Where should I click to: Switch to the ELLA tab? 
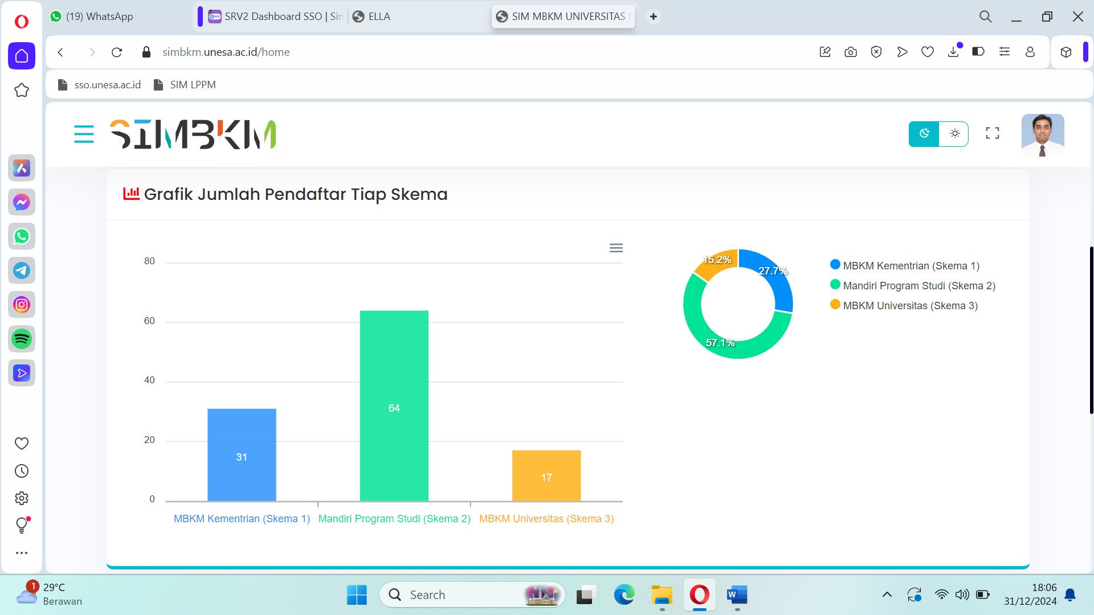click(x=379, y=17)
